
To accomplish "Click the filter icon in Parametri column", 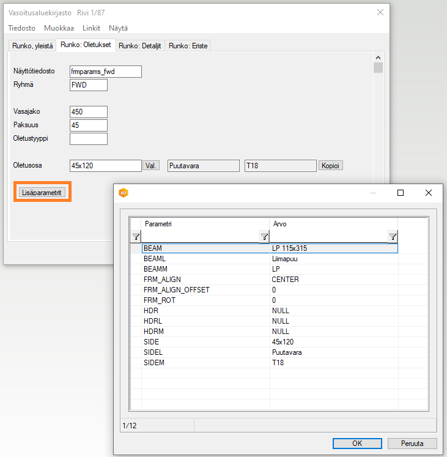I will 264,237.
